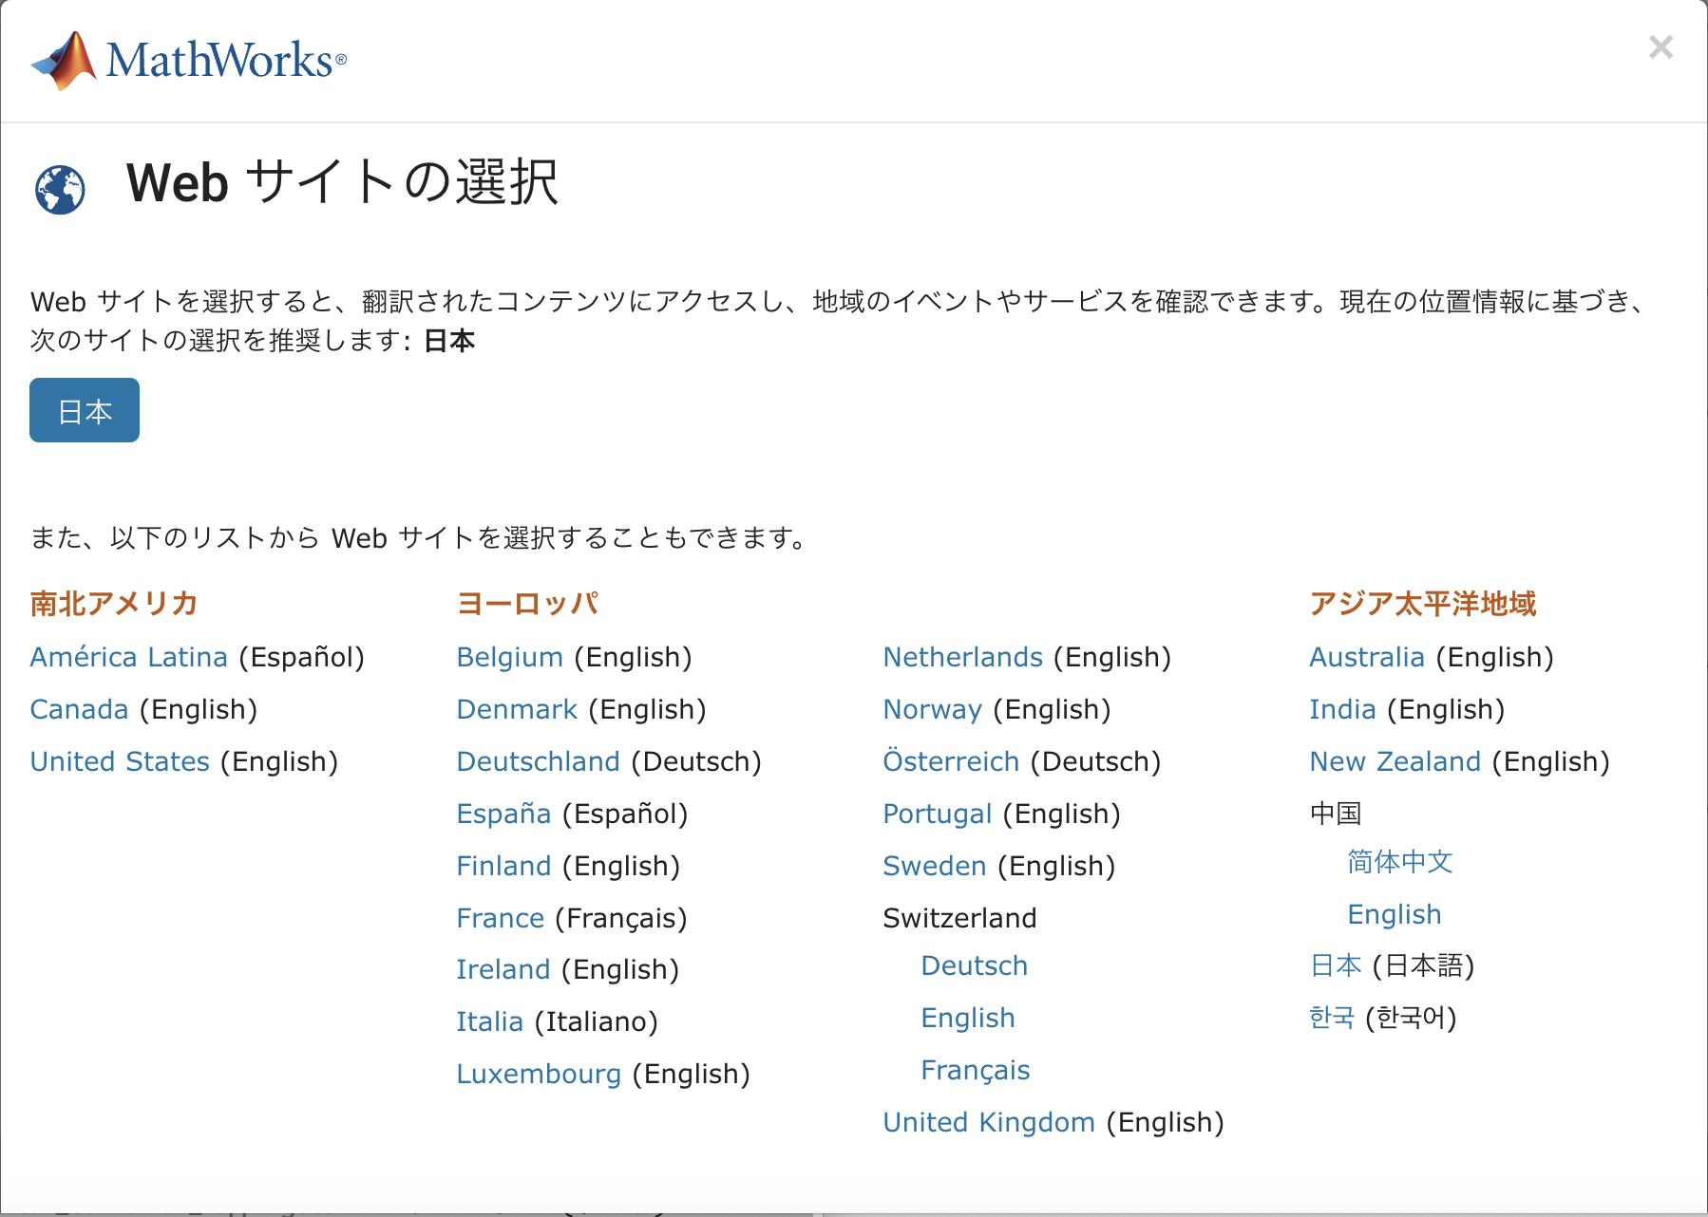This screenshot has width=1708, height=1217.
Task: Select the Netherlands link
Action: 962,657
